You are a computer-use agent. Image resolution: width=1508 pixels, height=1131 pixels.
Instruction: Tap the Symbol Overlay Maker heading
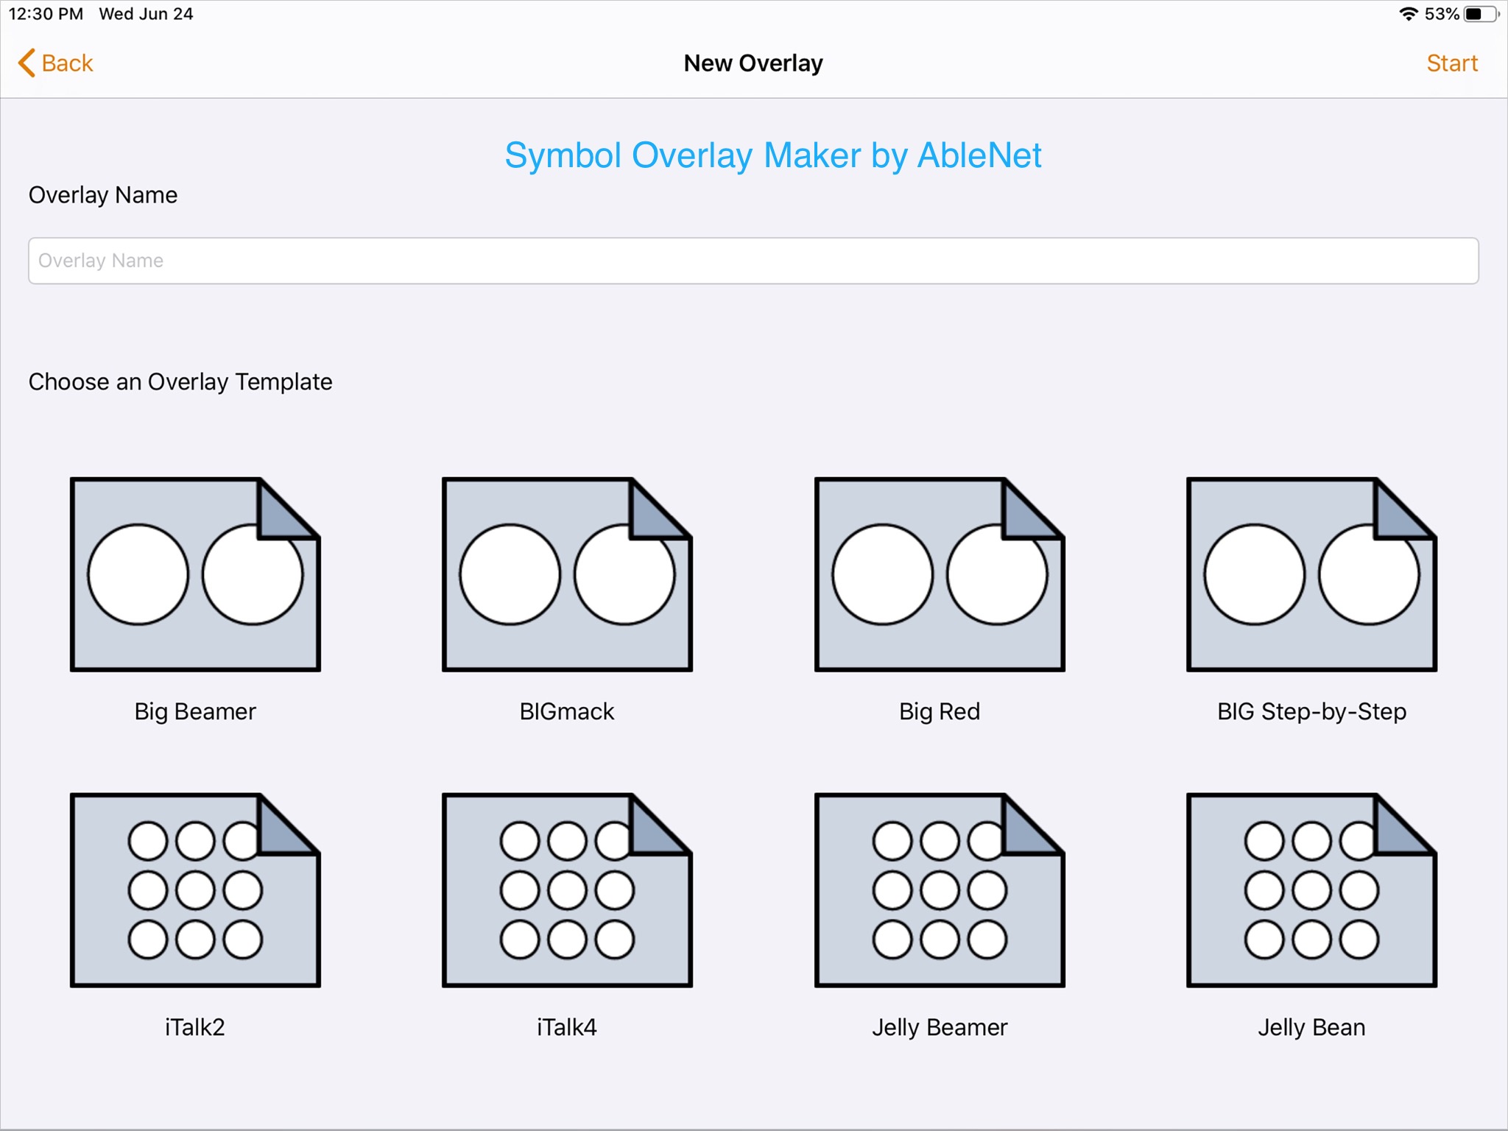tap(772, 155)
